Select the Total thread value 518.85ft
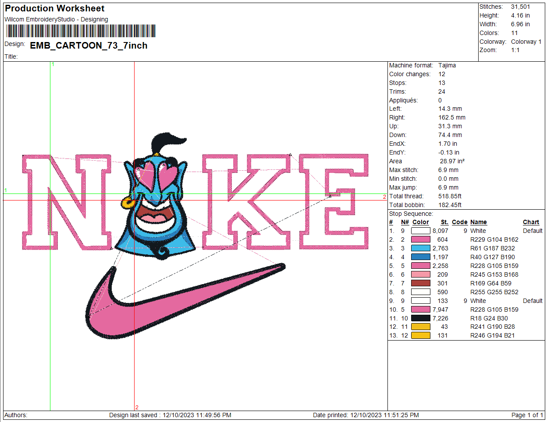Image resolution: width=547 pixels, height=422 pixels. point(450,196)
